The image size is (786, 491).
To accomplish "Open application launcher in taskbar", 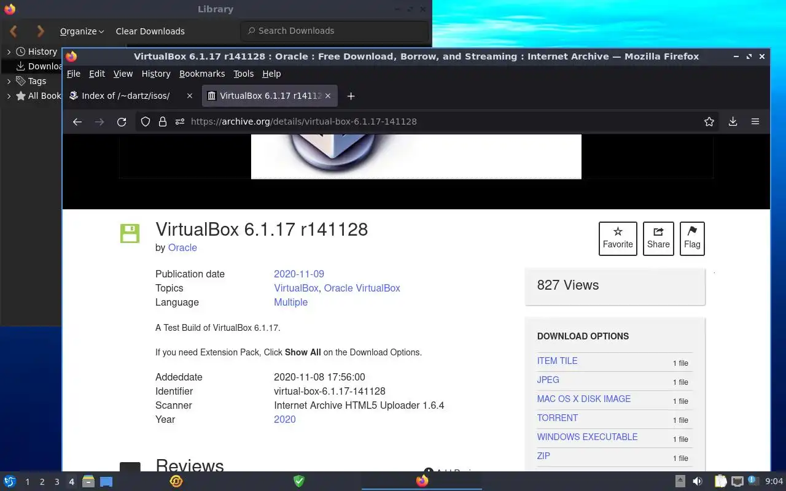I will [10, 481].
